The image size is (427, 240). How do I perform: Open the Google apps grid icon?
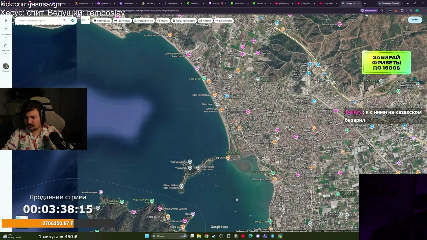(x=402, y=20)
